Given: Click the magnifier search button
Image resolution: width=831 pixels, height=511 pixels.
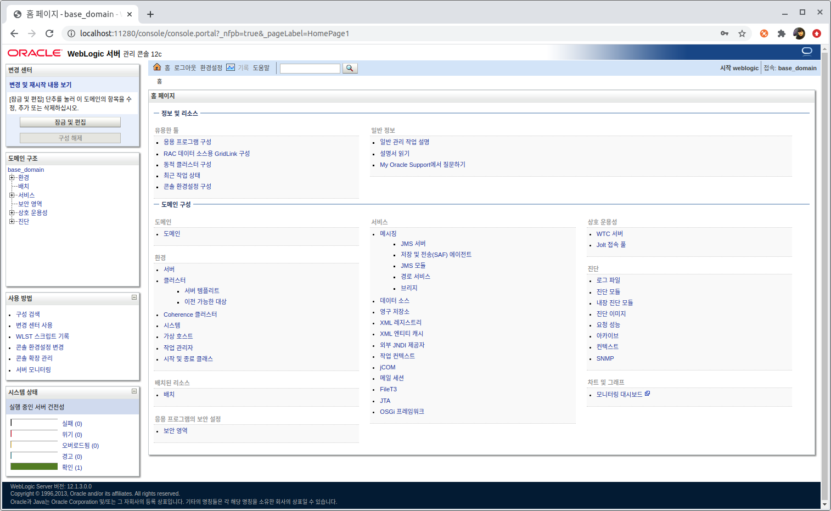Looking at the screenshot, I should tap(350, 68).
